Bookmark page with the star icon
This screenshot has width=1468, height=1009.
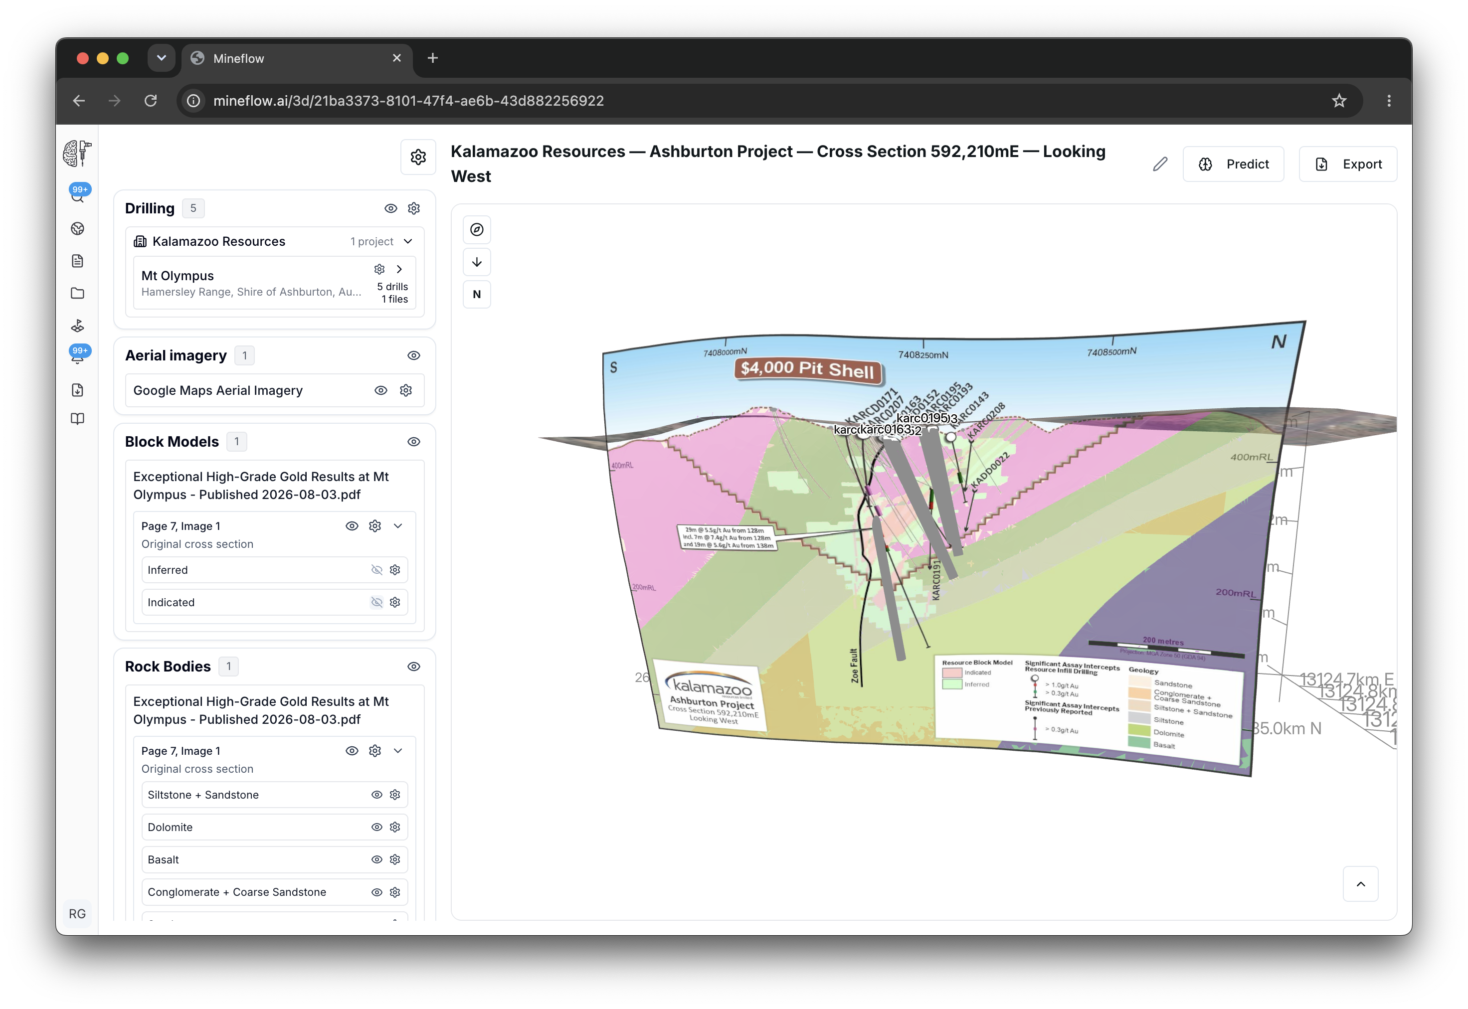[1339, 101]
